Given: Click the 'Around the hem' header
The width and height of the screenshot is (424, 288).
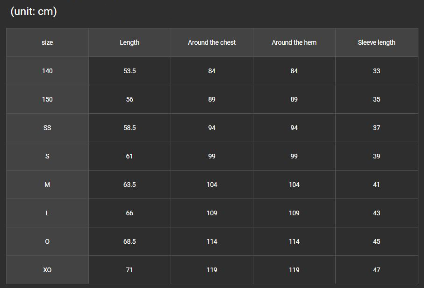Looking at the screenshot, I should click(x=294, y=42).
